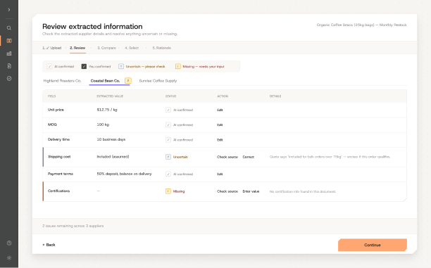Go to step 4 Select
Screen dimensions: 431x268
[x=132, y=48]
